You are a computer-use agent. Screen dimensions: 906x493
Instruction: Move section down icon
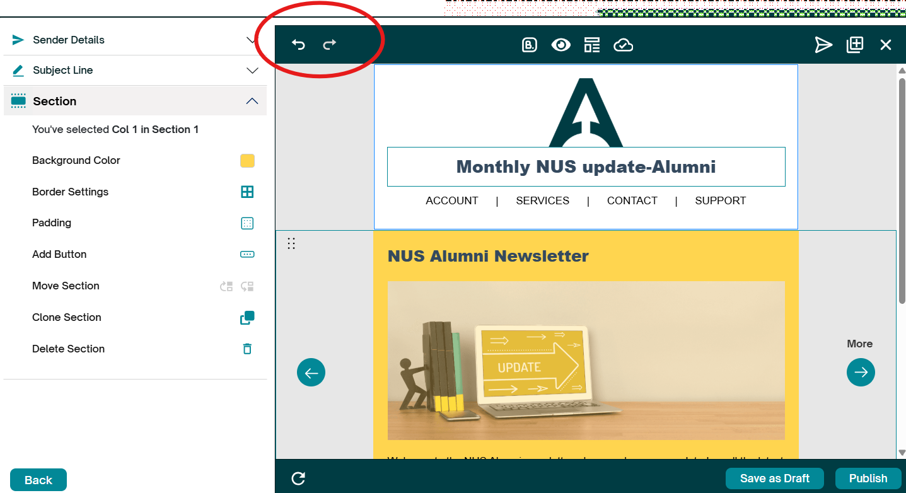click(x=247, y=286)
